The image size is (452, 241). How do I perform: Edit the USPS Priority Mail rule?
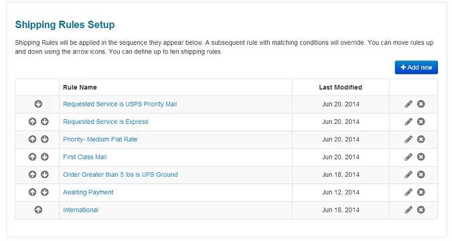coord(408,104)
